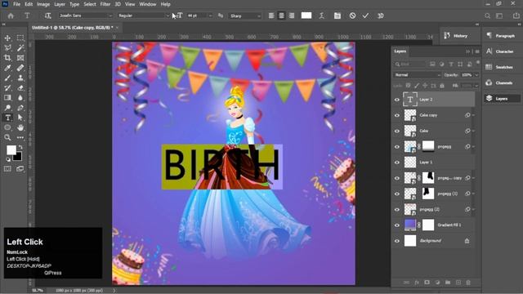Open the Filter menu

(105, 4)
